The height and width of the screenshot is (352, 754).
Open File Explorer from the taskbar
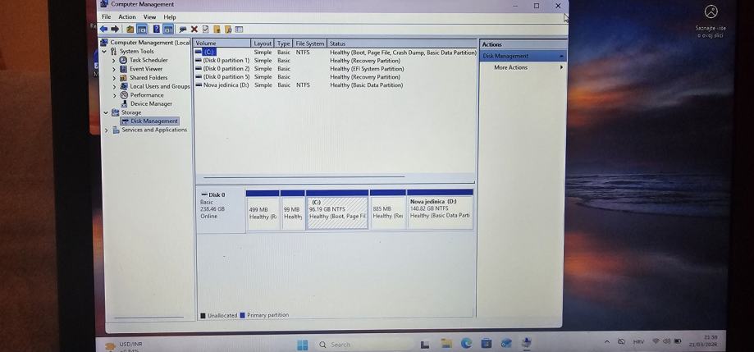(446, 344)
